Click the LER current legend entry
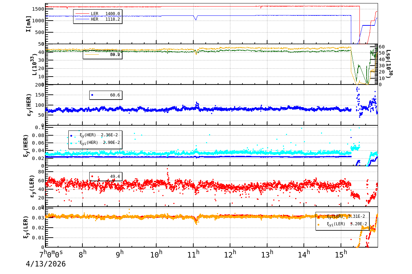Viewport: 412px width, 274px height. [x=98, y=14]
